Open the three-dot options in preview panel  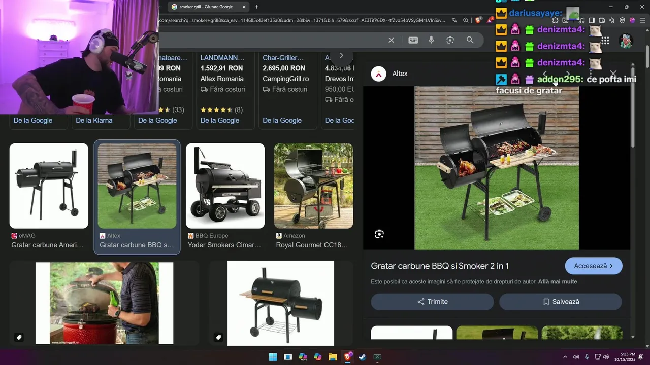pyautogui.click(x=590, y=74)
